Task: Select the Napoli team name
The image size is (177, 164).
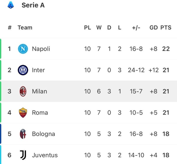Action: tap(41, 49)
